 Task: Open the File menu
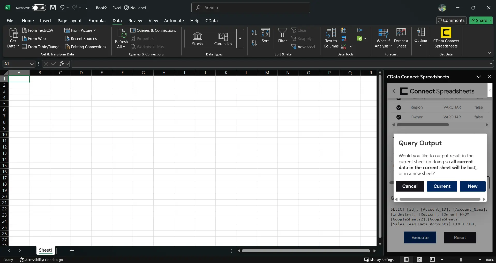coord(10,21)
